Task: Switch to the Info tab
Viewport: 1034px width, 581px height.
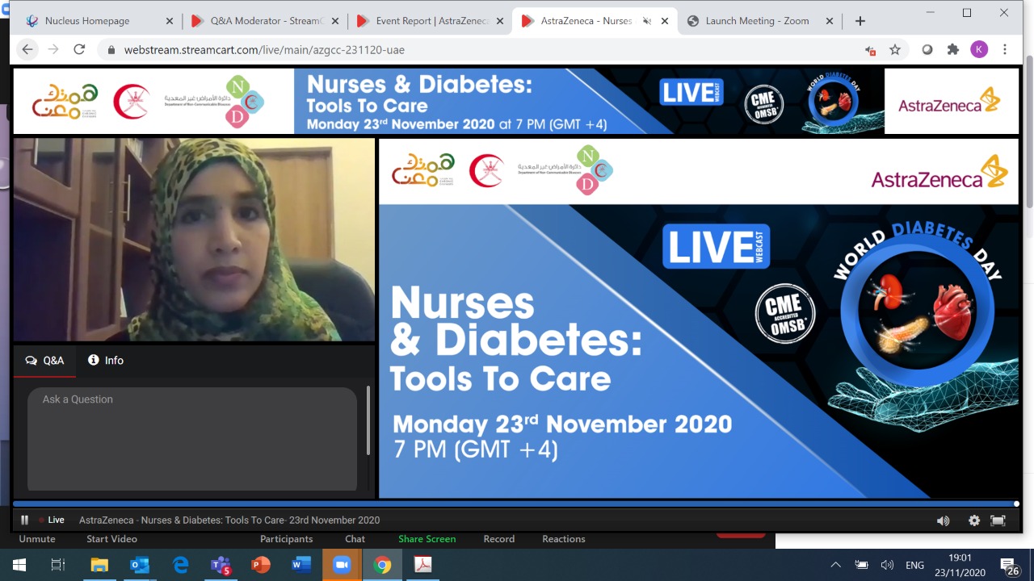Action: pyautogui.click(x=106, y=361)
